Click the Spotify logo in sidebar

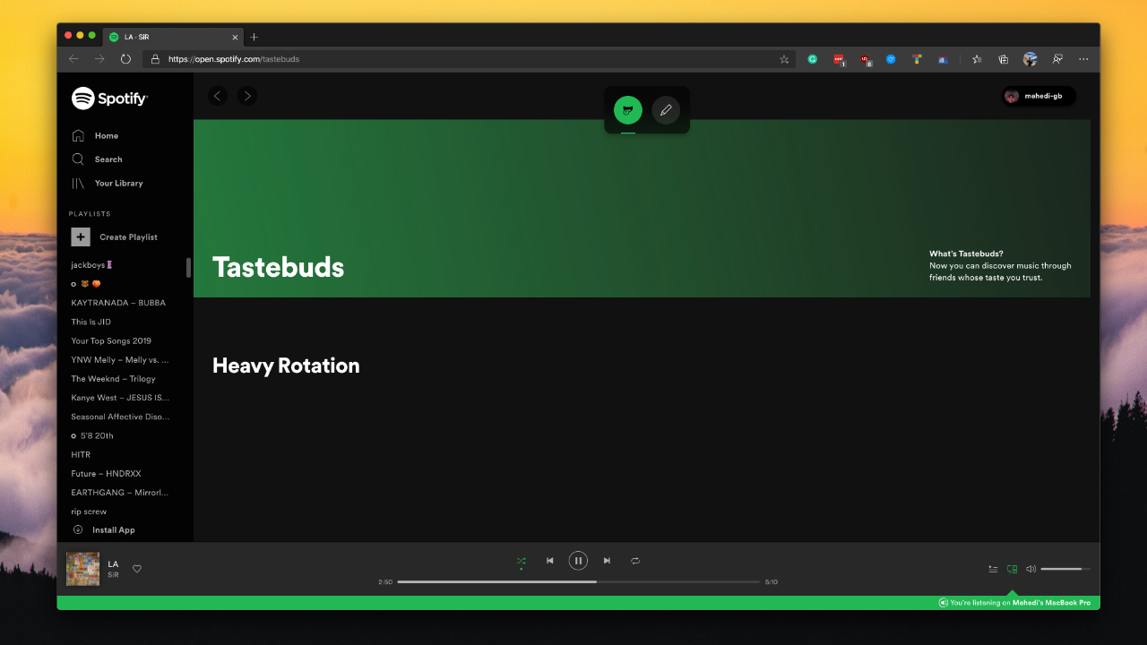point(109,99)
